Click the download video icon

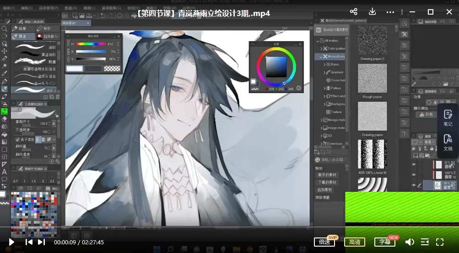373,12
